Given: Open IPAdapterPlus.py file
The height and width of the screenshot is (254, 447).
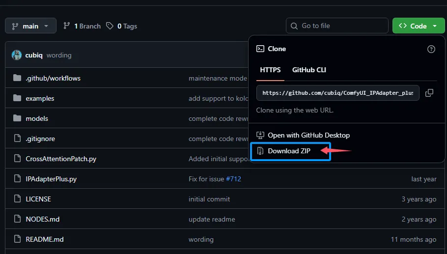Looking at the screenshot, I should (x=51, y=179).
